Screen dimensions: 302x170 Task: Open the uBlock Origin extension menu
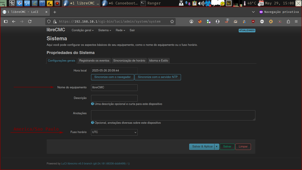tap(253, 21)
